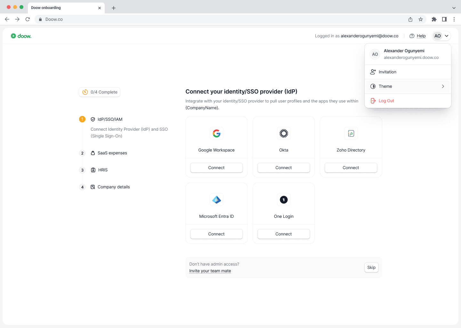The image size is (461, 328).
Task: Connect Zoho Directory
Action: click(x=351, y=168)
